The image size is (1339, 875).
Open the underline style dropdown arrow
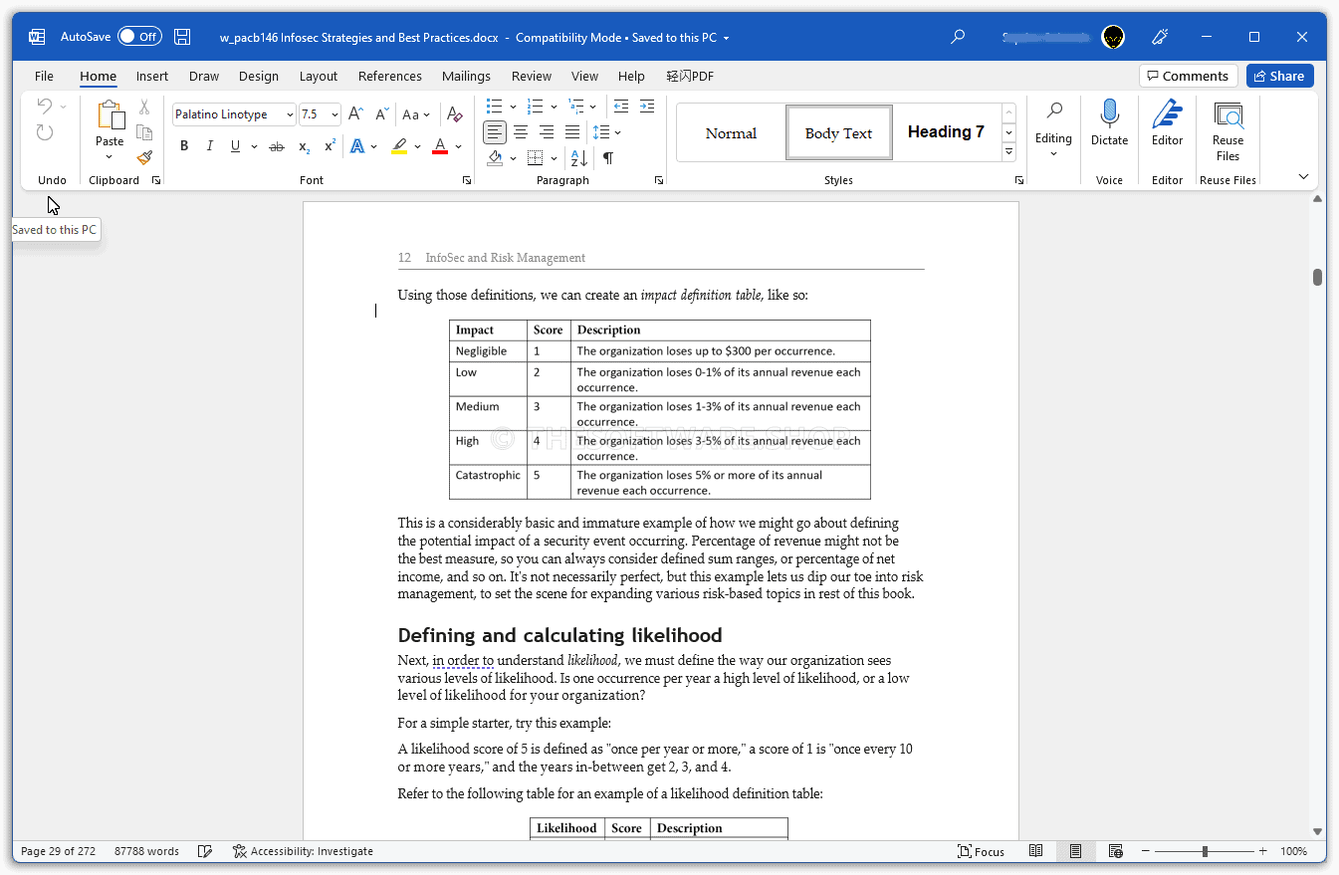click(x=254, y=146)
